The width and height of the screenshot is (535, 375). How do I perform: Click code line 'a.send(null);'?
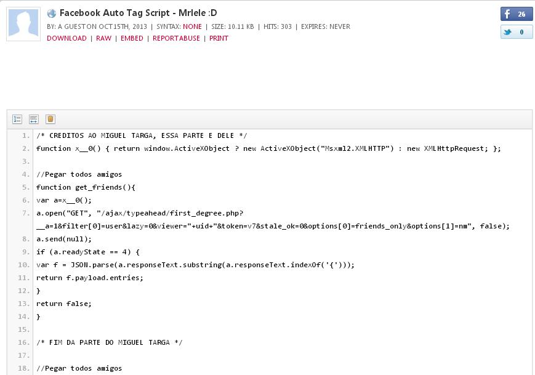pyautogui.click(x=64, y=239)
